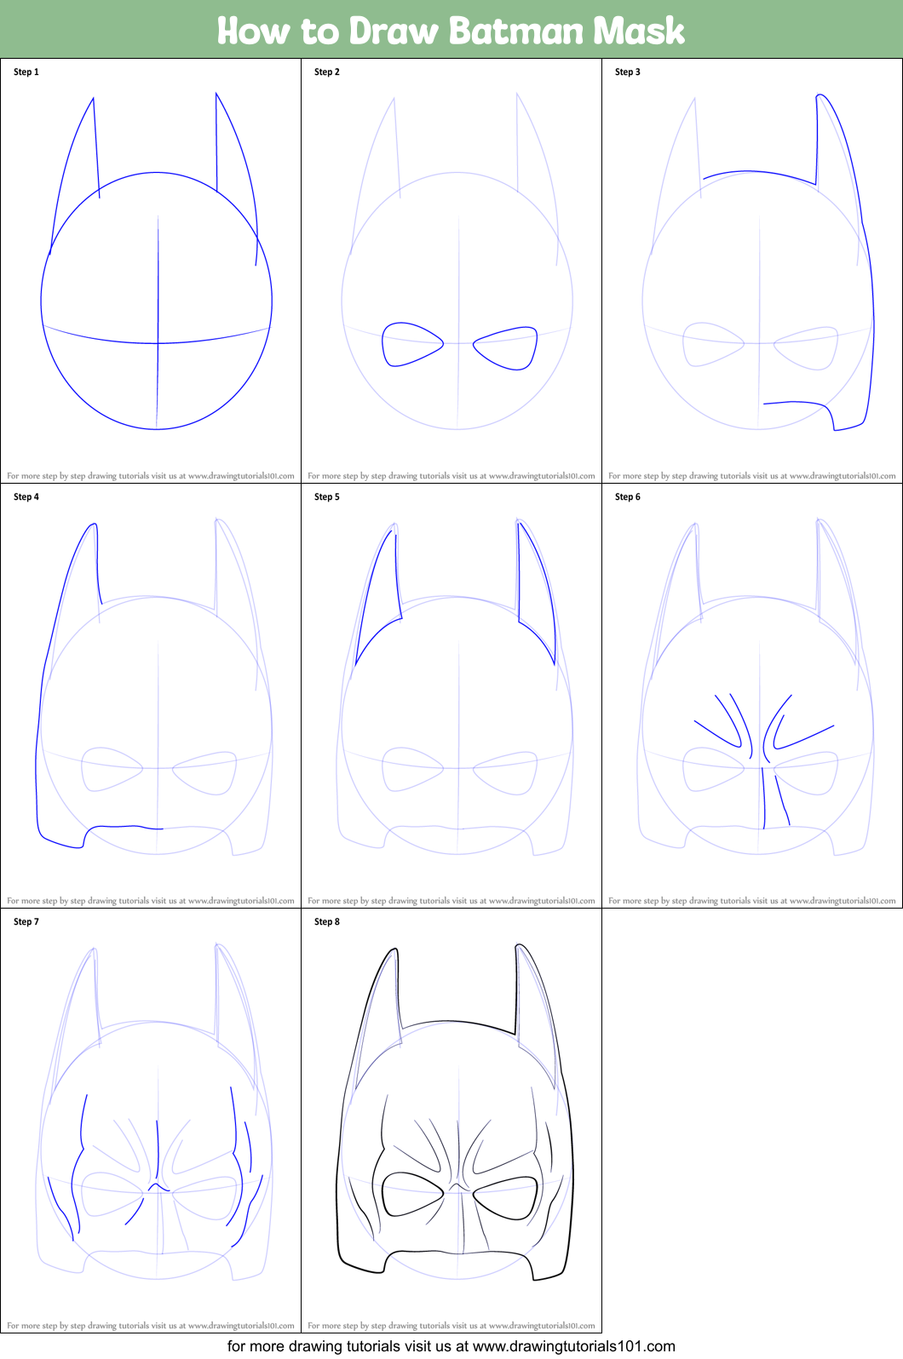
Task: Click the tutorial credit line under Step 8
Action: click(451, 1325)
